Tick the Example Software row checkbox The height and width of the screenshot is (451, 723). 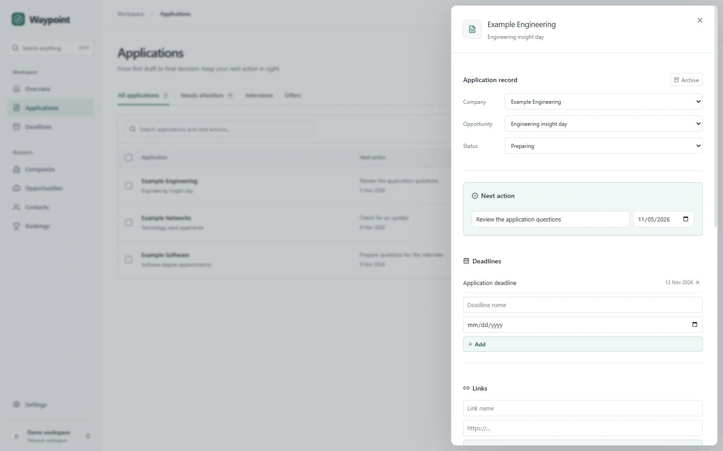[x=128, y=259]
